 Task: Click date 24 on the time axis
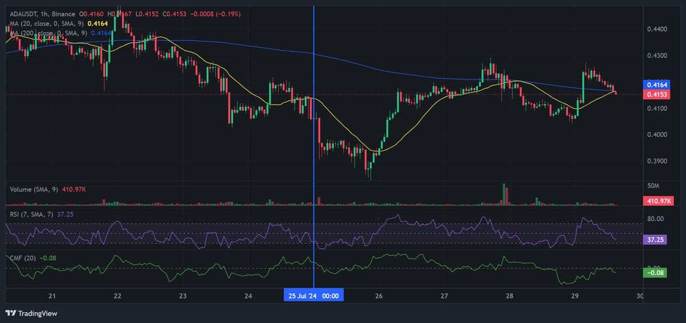[248, 296]
